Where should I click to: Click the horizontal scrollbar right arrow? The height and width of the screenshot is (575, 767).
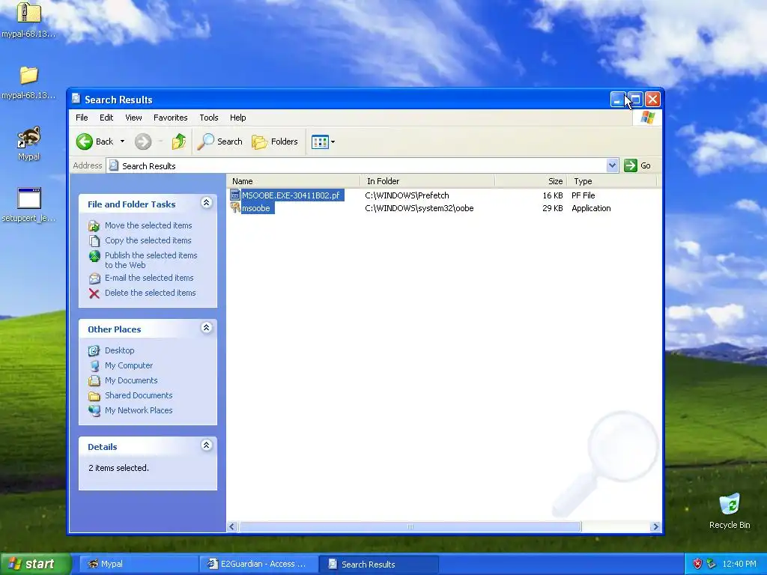coord(655,526)
